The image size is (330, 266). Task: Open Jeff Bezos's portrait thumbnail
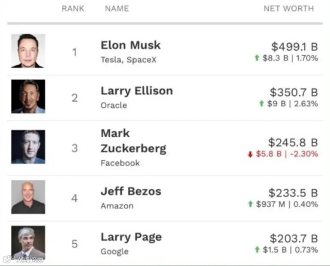[28, 197]
